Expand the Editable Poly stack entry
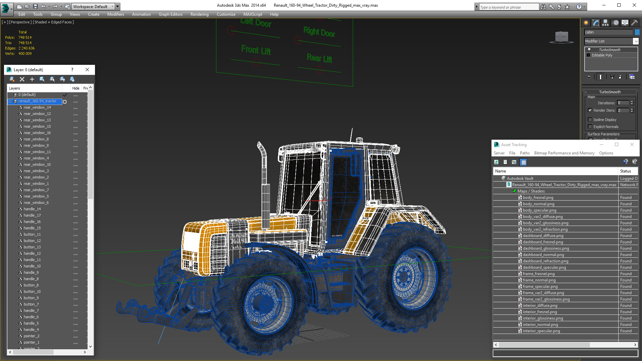This screenshot has height=361, width=642. [x=588, y=55]
